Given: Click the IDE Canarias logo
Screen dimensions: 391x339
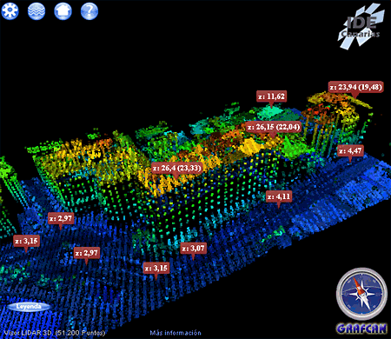Looking at the screenshot, I should pos(361,27).
